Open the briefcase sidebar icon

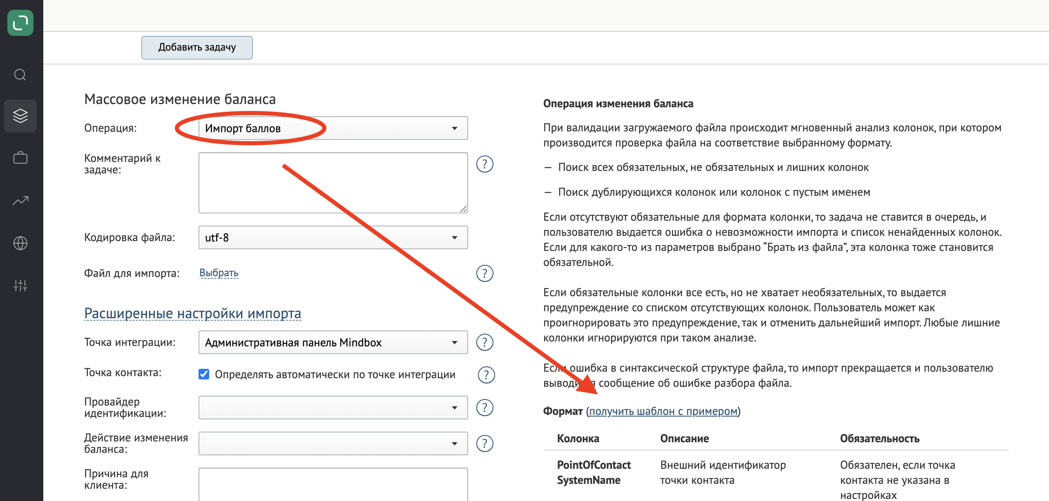point(20,158)
